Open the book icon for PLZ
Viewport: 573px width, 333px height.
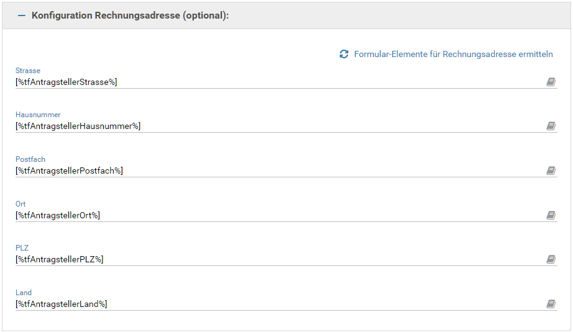(x=551, y=259)
